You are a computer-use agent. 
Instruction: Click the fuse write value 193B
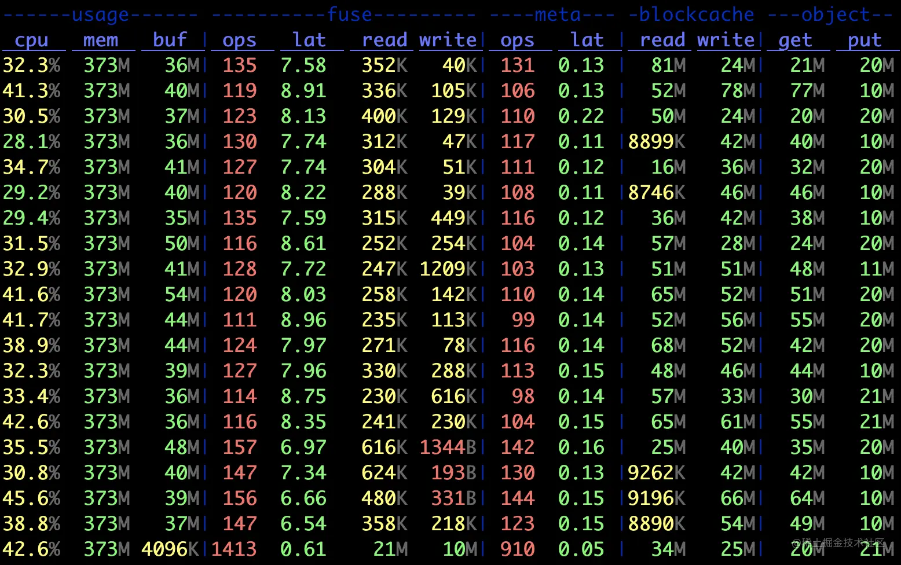(454, 473)
